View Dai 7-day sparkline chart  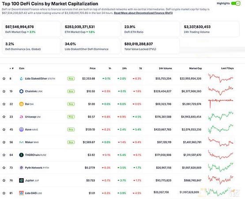coord(221,103)
